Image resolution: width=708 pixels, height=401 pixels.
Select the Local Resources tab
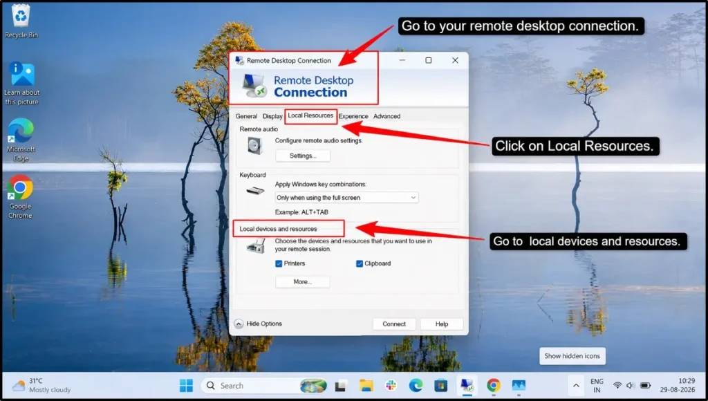(310, 115)
